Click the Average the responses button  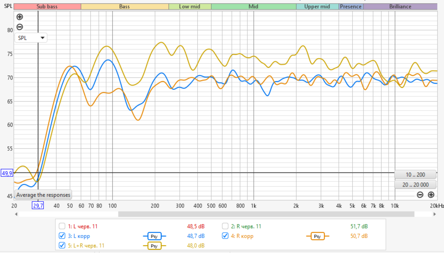[43, 195]
